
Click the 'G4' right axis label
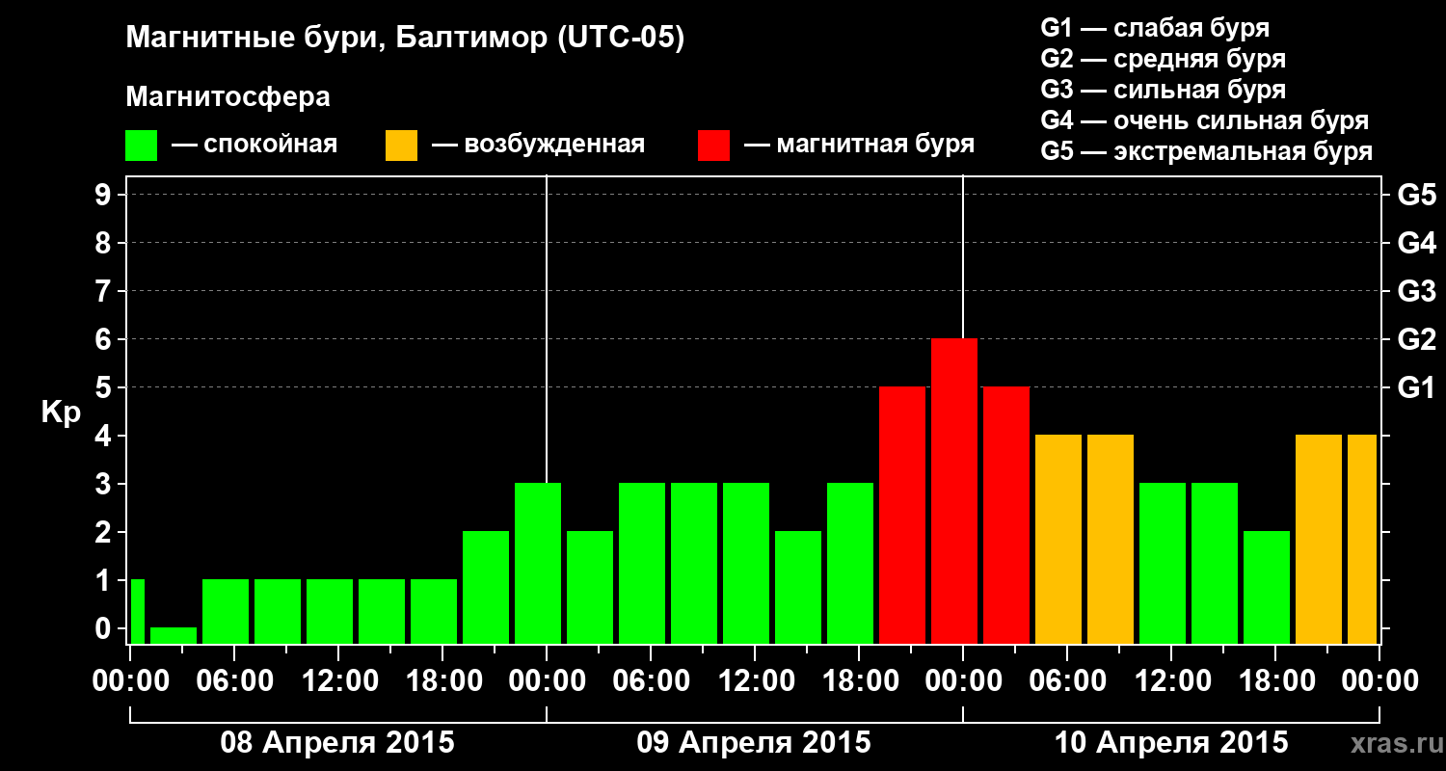(1417, 243)
